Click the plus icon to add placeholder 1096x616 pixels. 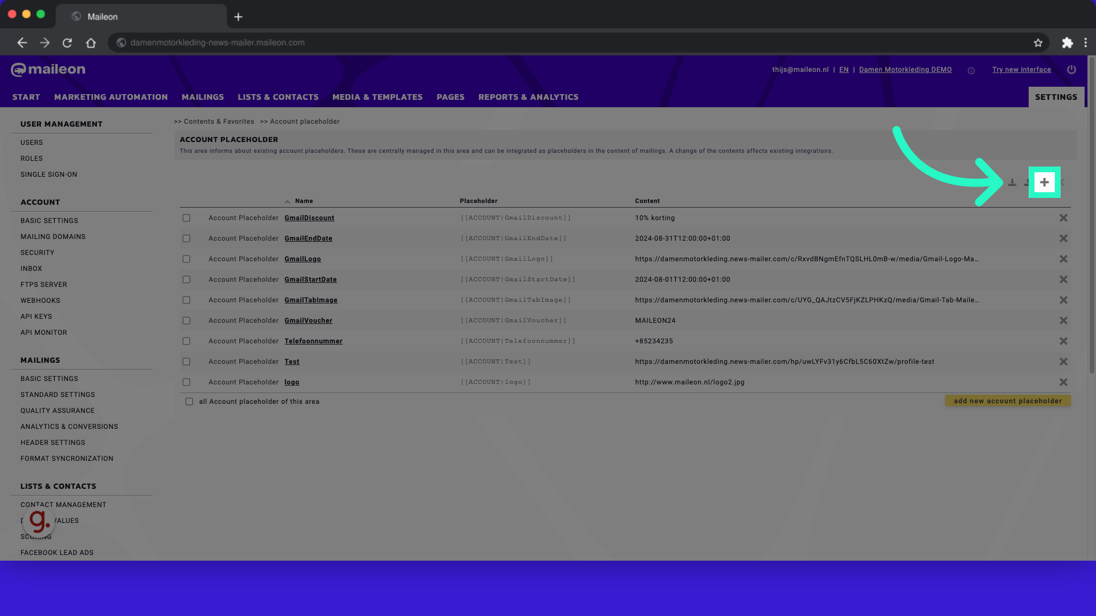(x=1044, y=183)
